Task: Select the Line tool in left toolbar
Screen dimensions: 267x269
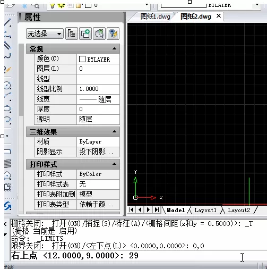Action: [7, 23]
